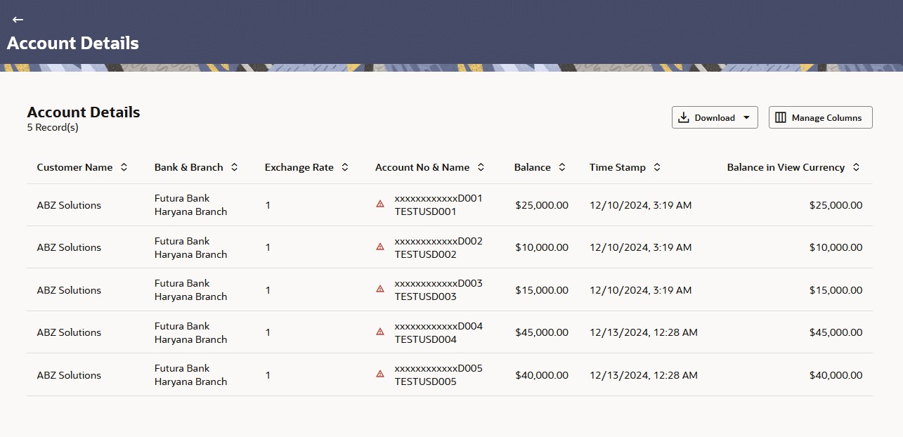Click the account name TESTUSD005
903x437 pixels.
coord(427,381)
